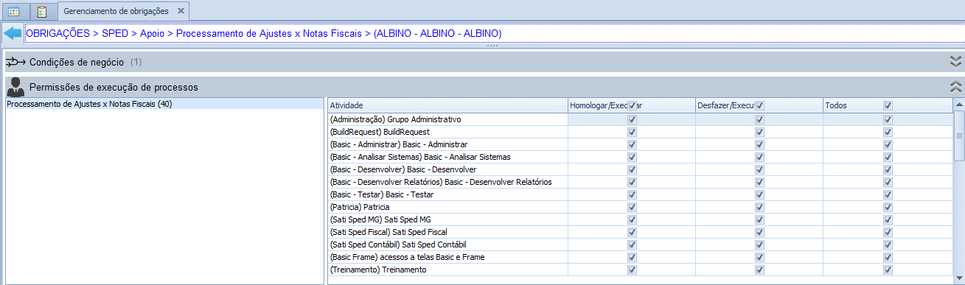The height and width of the screenshot is (285, 965).
Task: Click the Permissões user silhouette icon
Action: coord(15,87)
